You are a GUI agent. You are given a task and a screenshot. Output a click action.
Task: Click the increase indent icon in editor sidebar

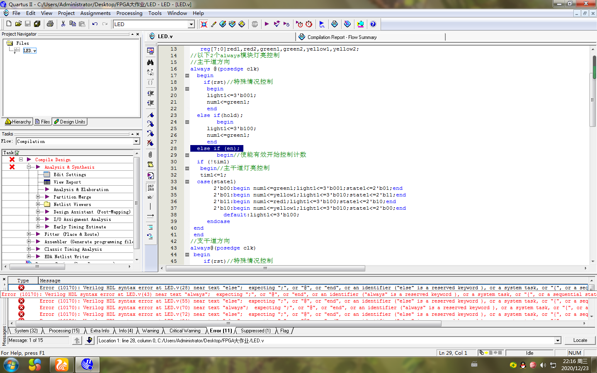(150, 93)
